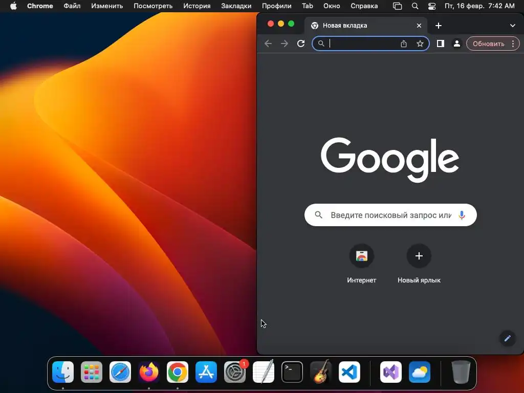
Task: Open the Профили menu
Action: click(277, 6)
